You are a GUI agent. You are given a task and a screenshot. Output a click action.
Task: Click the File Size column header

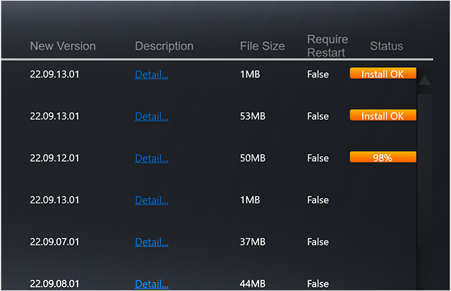tap(262, 46)
